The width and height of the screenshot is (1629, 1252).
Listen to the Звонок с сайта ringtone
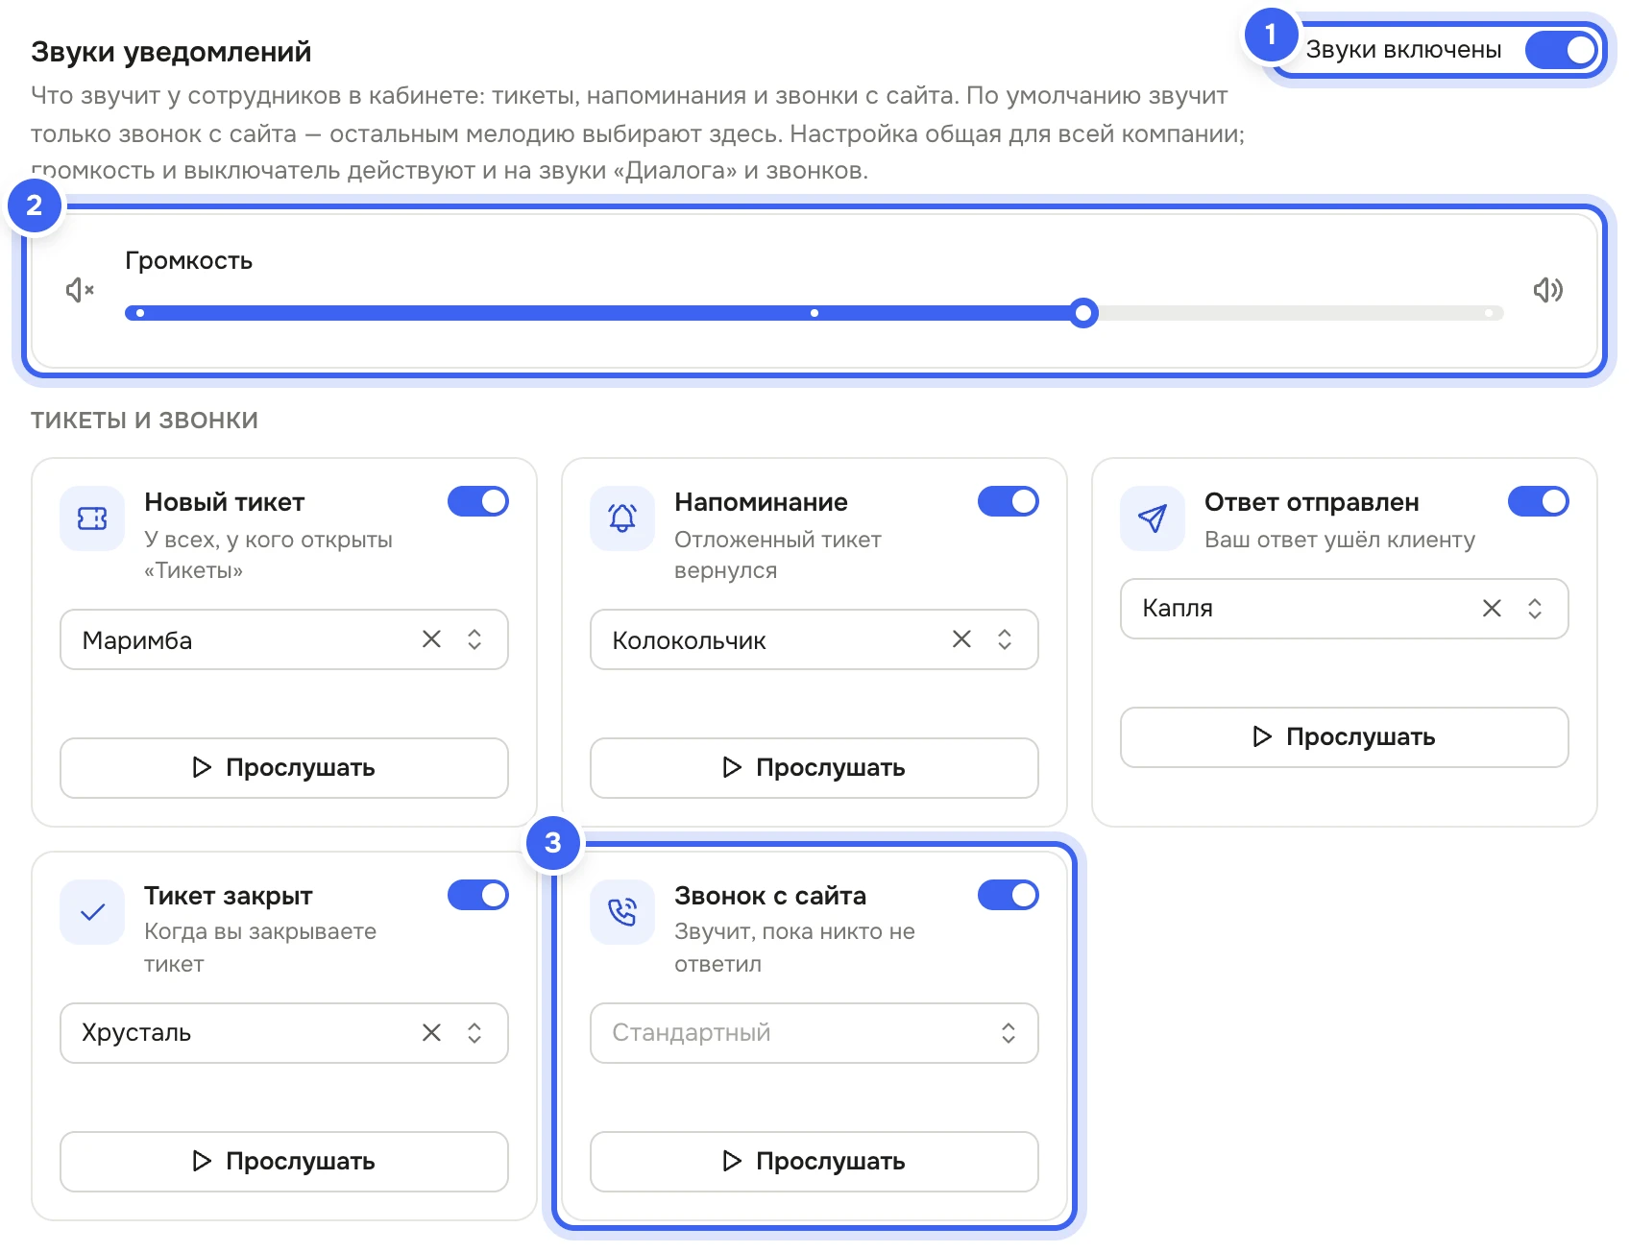(814, 1162)
